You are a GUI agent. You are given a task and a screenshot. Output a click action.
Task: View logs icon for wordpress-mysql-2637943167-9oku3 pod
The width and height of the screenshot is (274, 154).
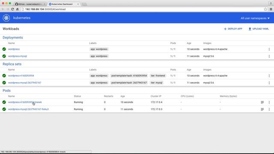pyautogui.click(x=262, y=110)
